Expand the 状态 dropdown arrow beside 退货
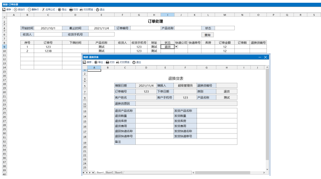321x179 pixels. (x=176, y=47)
